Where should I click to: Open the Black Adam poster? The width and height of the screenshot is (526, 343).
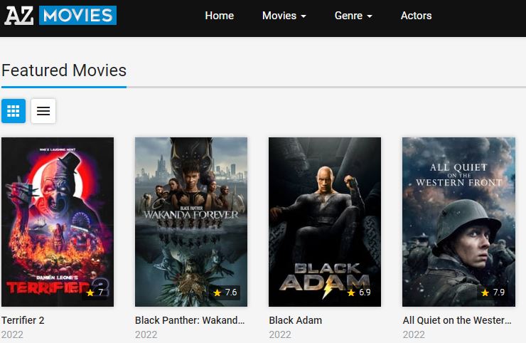pos(325,222)
